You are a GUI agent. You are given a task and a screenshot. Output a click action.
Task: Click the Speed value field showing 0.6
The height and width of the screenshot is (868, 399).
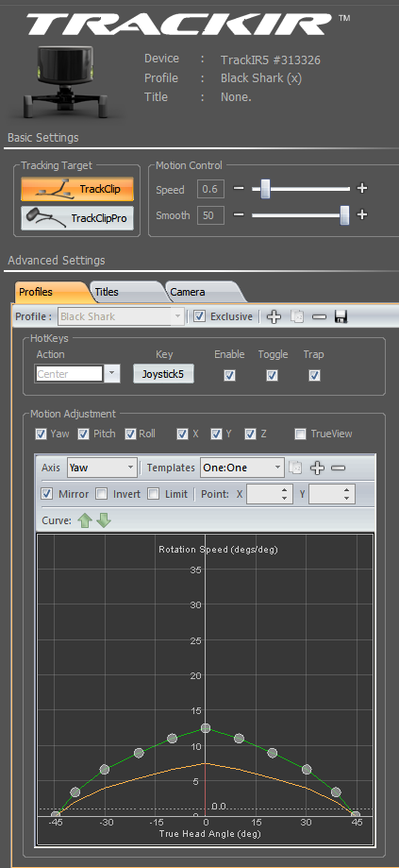point(210,189)
